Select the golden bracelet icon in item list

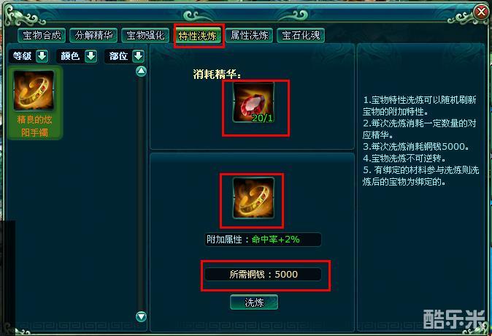click(x=34, y=91)
